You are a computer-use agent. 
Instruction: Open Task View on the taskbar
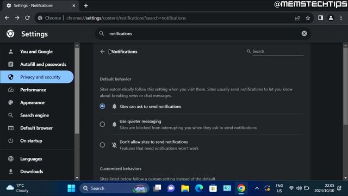(x=157, y=188)
